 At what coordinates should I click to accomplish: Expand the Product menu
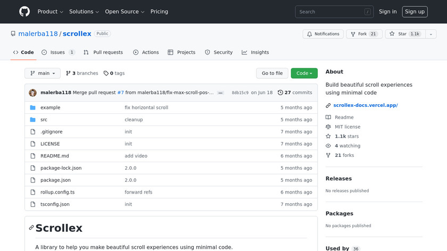[x=51, y=12]
